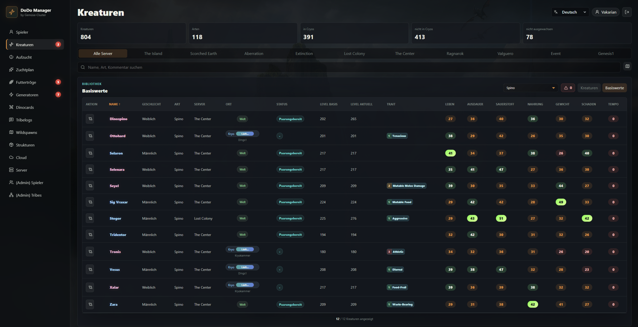
Task: Open the Spieler sidebar section
Action: tap(35, 32)
